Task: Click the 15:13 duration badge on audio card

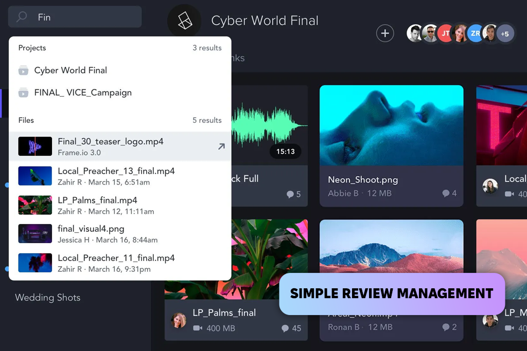Action: (285, 151)
